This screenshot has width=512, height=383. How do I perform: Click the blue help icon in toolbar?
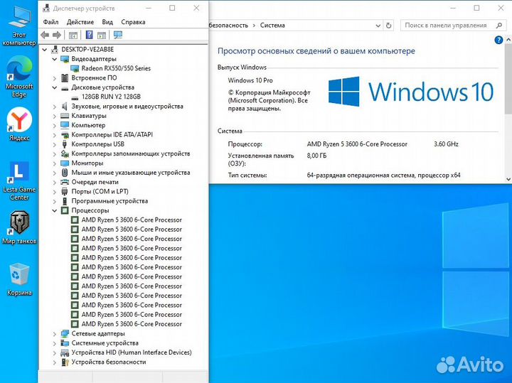coord(90,35)
